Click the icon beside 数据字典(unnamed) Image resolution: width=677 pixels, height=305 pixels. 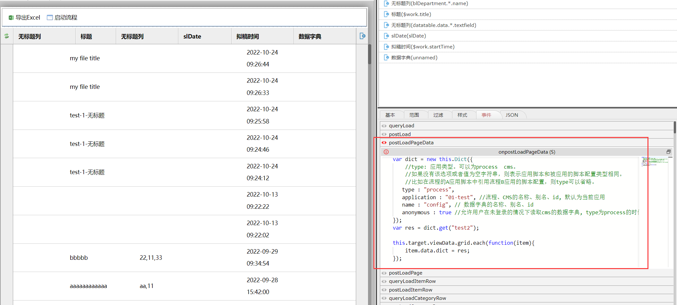(387, 58)
